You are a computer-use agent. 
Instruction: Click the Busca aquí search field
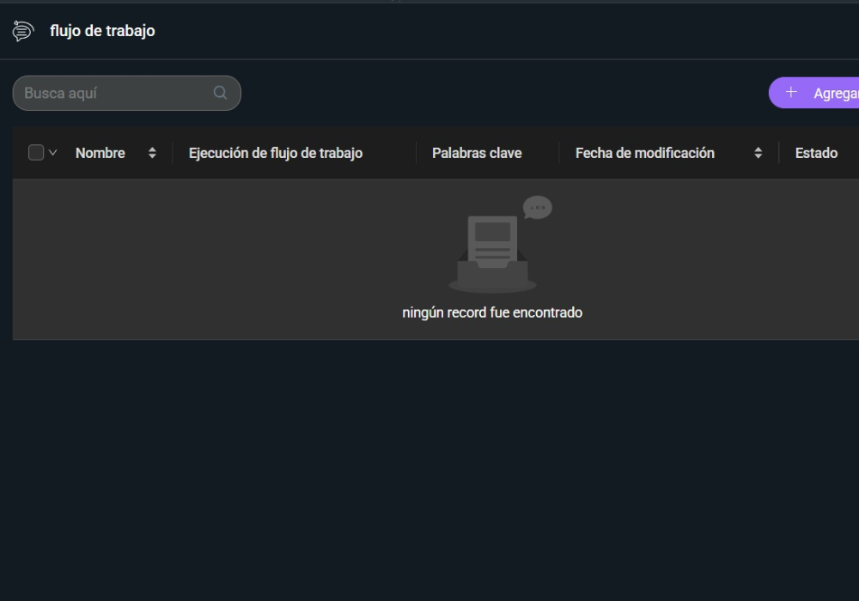coord(112,92)
